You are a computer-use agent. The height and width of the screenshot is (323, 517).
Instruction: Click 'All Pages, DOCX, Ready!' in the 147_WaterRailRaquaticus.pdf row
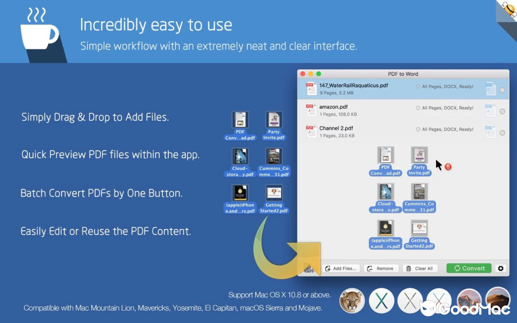[448, 86]
